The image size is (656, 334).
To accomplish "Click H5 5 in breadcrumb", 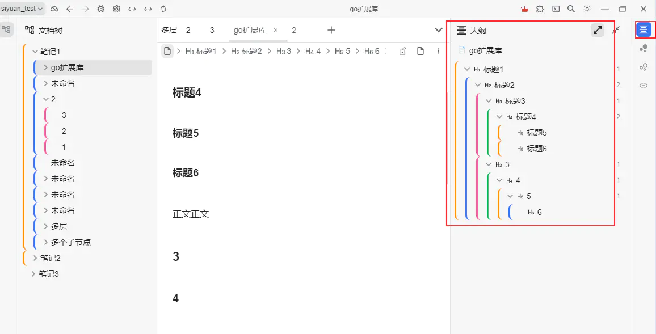I will click(342, 51).
